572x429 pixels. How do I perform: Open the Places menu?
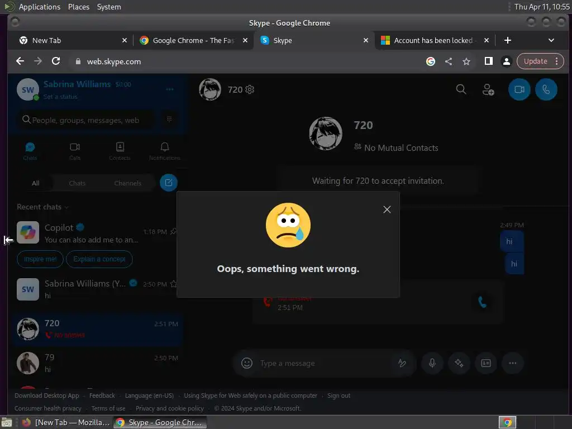pos(78,7)
